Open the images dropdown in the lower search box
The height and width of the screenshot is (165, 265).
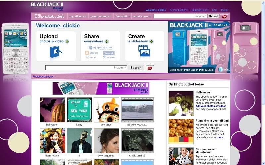pos(120,68)
